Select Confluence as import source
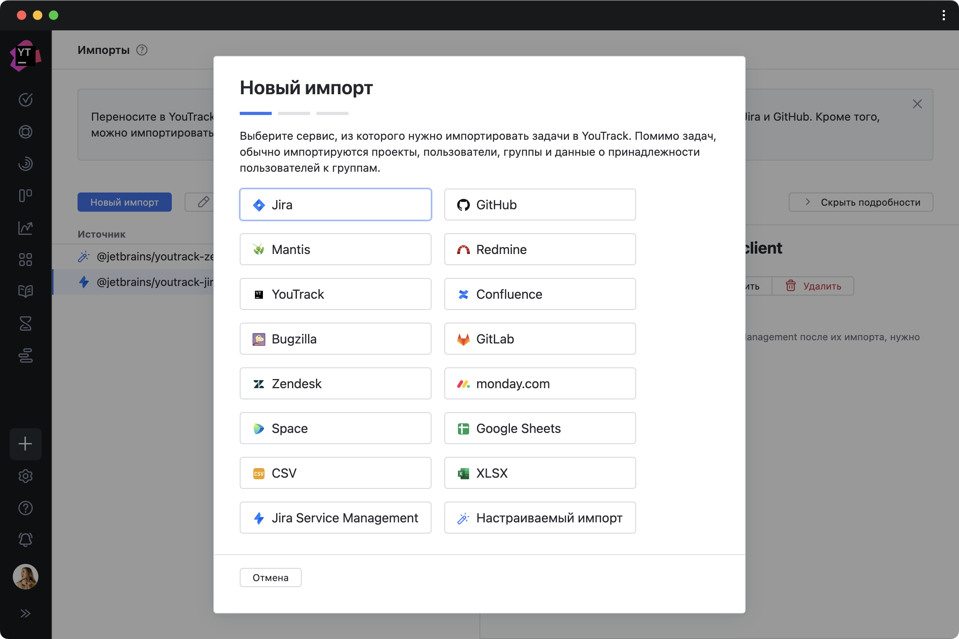 click(x=540, y=294)
